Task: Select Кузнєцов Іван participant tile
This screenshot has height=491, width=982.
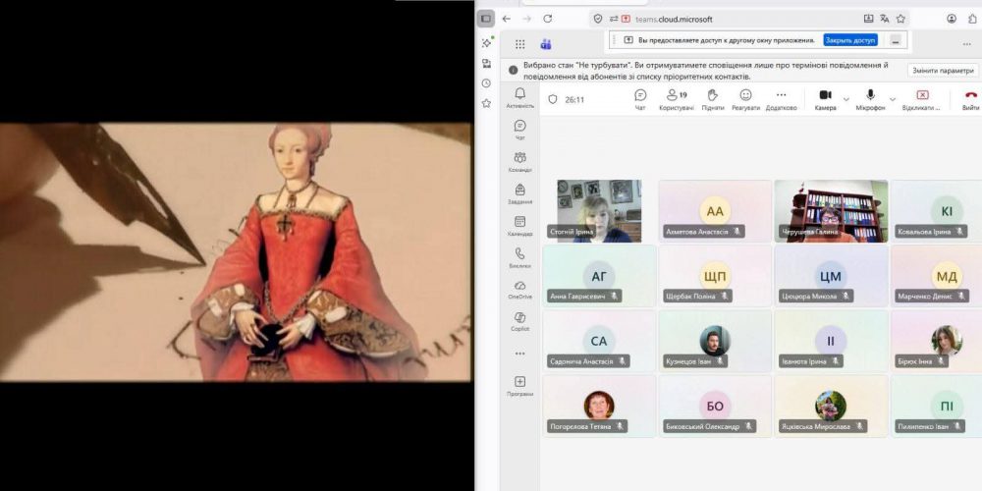Action: click(715, 342)
